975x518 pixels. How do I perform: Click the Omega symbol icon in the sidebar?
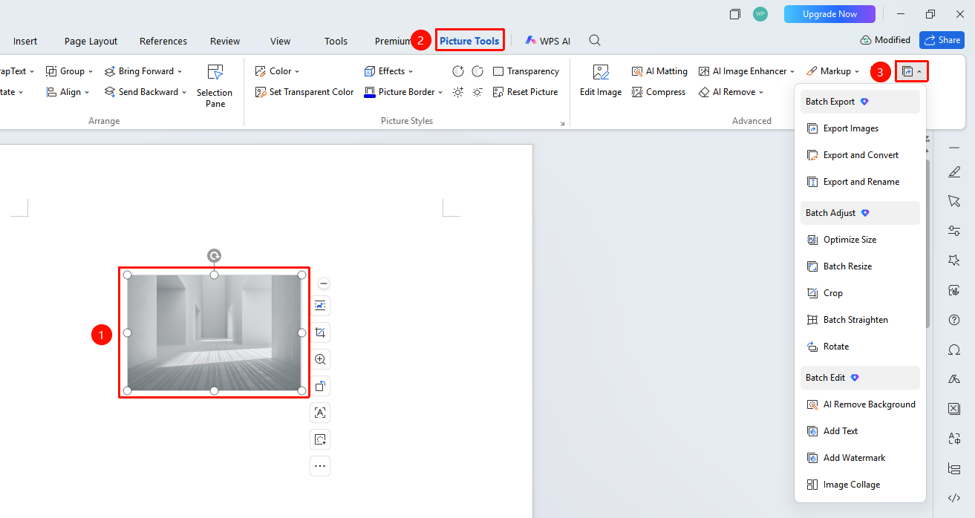pos(954,350)
